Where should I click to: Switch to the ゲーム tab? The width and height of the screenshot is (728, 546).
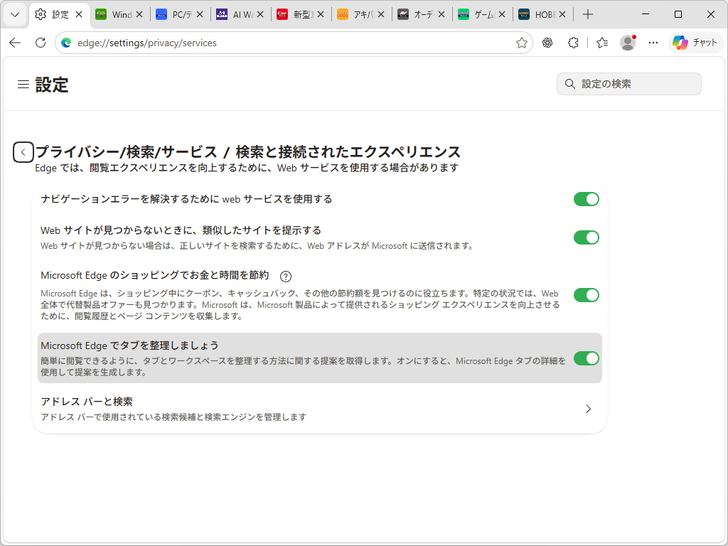(481, 14)
